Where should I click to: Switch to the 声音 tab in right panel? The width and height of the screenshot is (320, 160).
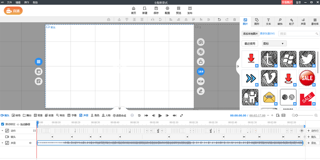point(303,22)
